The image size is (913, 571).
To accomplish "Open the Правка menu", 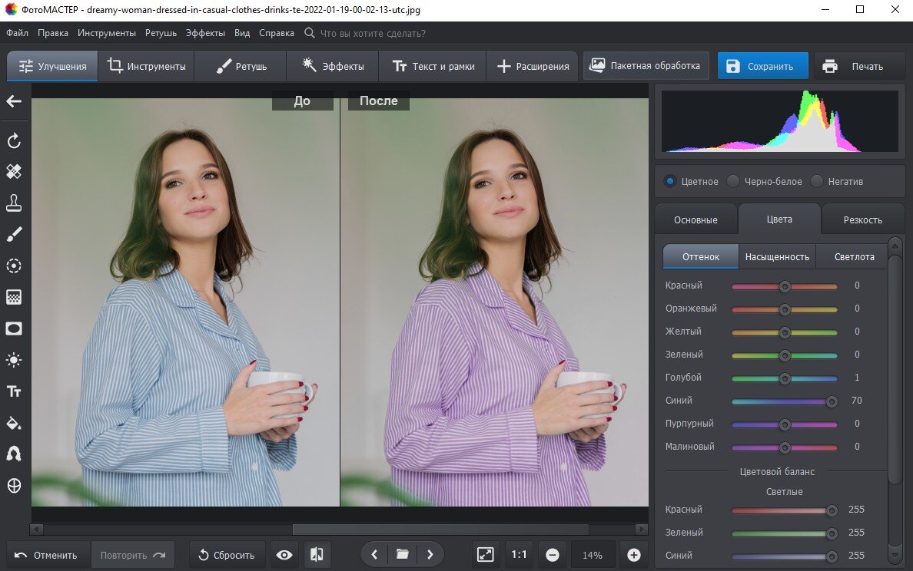I will (x=53, y=33).
